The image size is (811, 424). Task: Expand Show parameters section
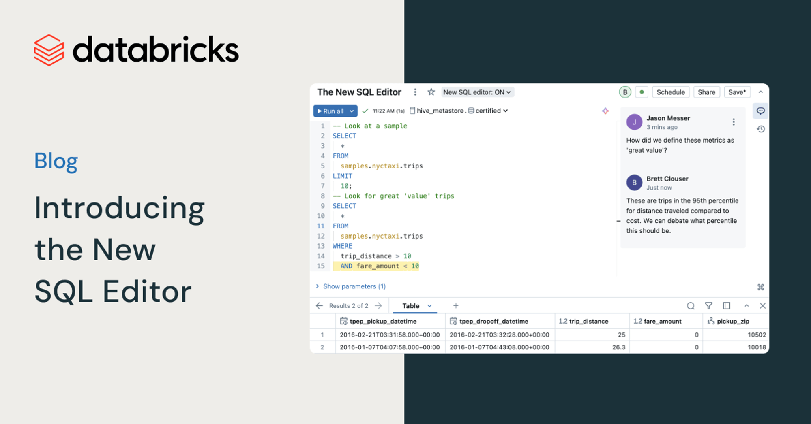351,286
